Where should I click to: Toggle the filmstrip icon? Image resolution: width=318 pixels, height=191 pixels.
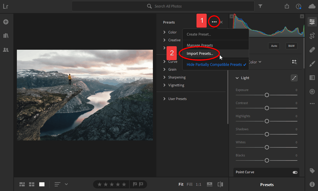tap(210, 184)
